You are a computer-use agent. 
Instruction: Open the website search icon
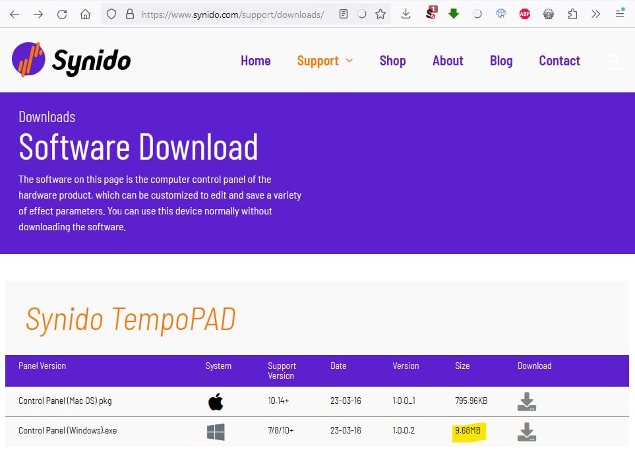point(614,61)
